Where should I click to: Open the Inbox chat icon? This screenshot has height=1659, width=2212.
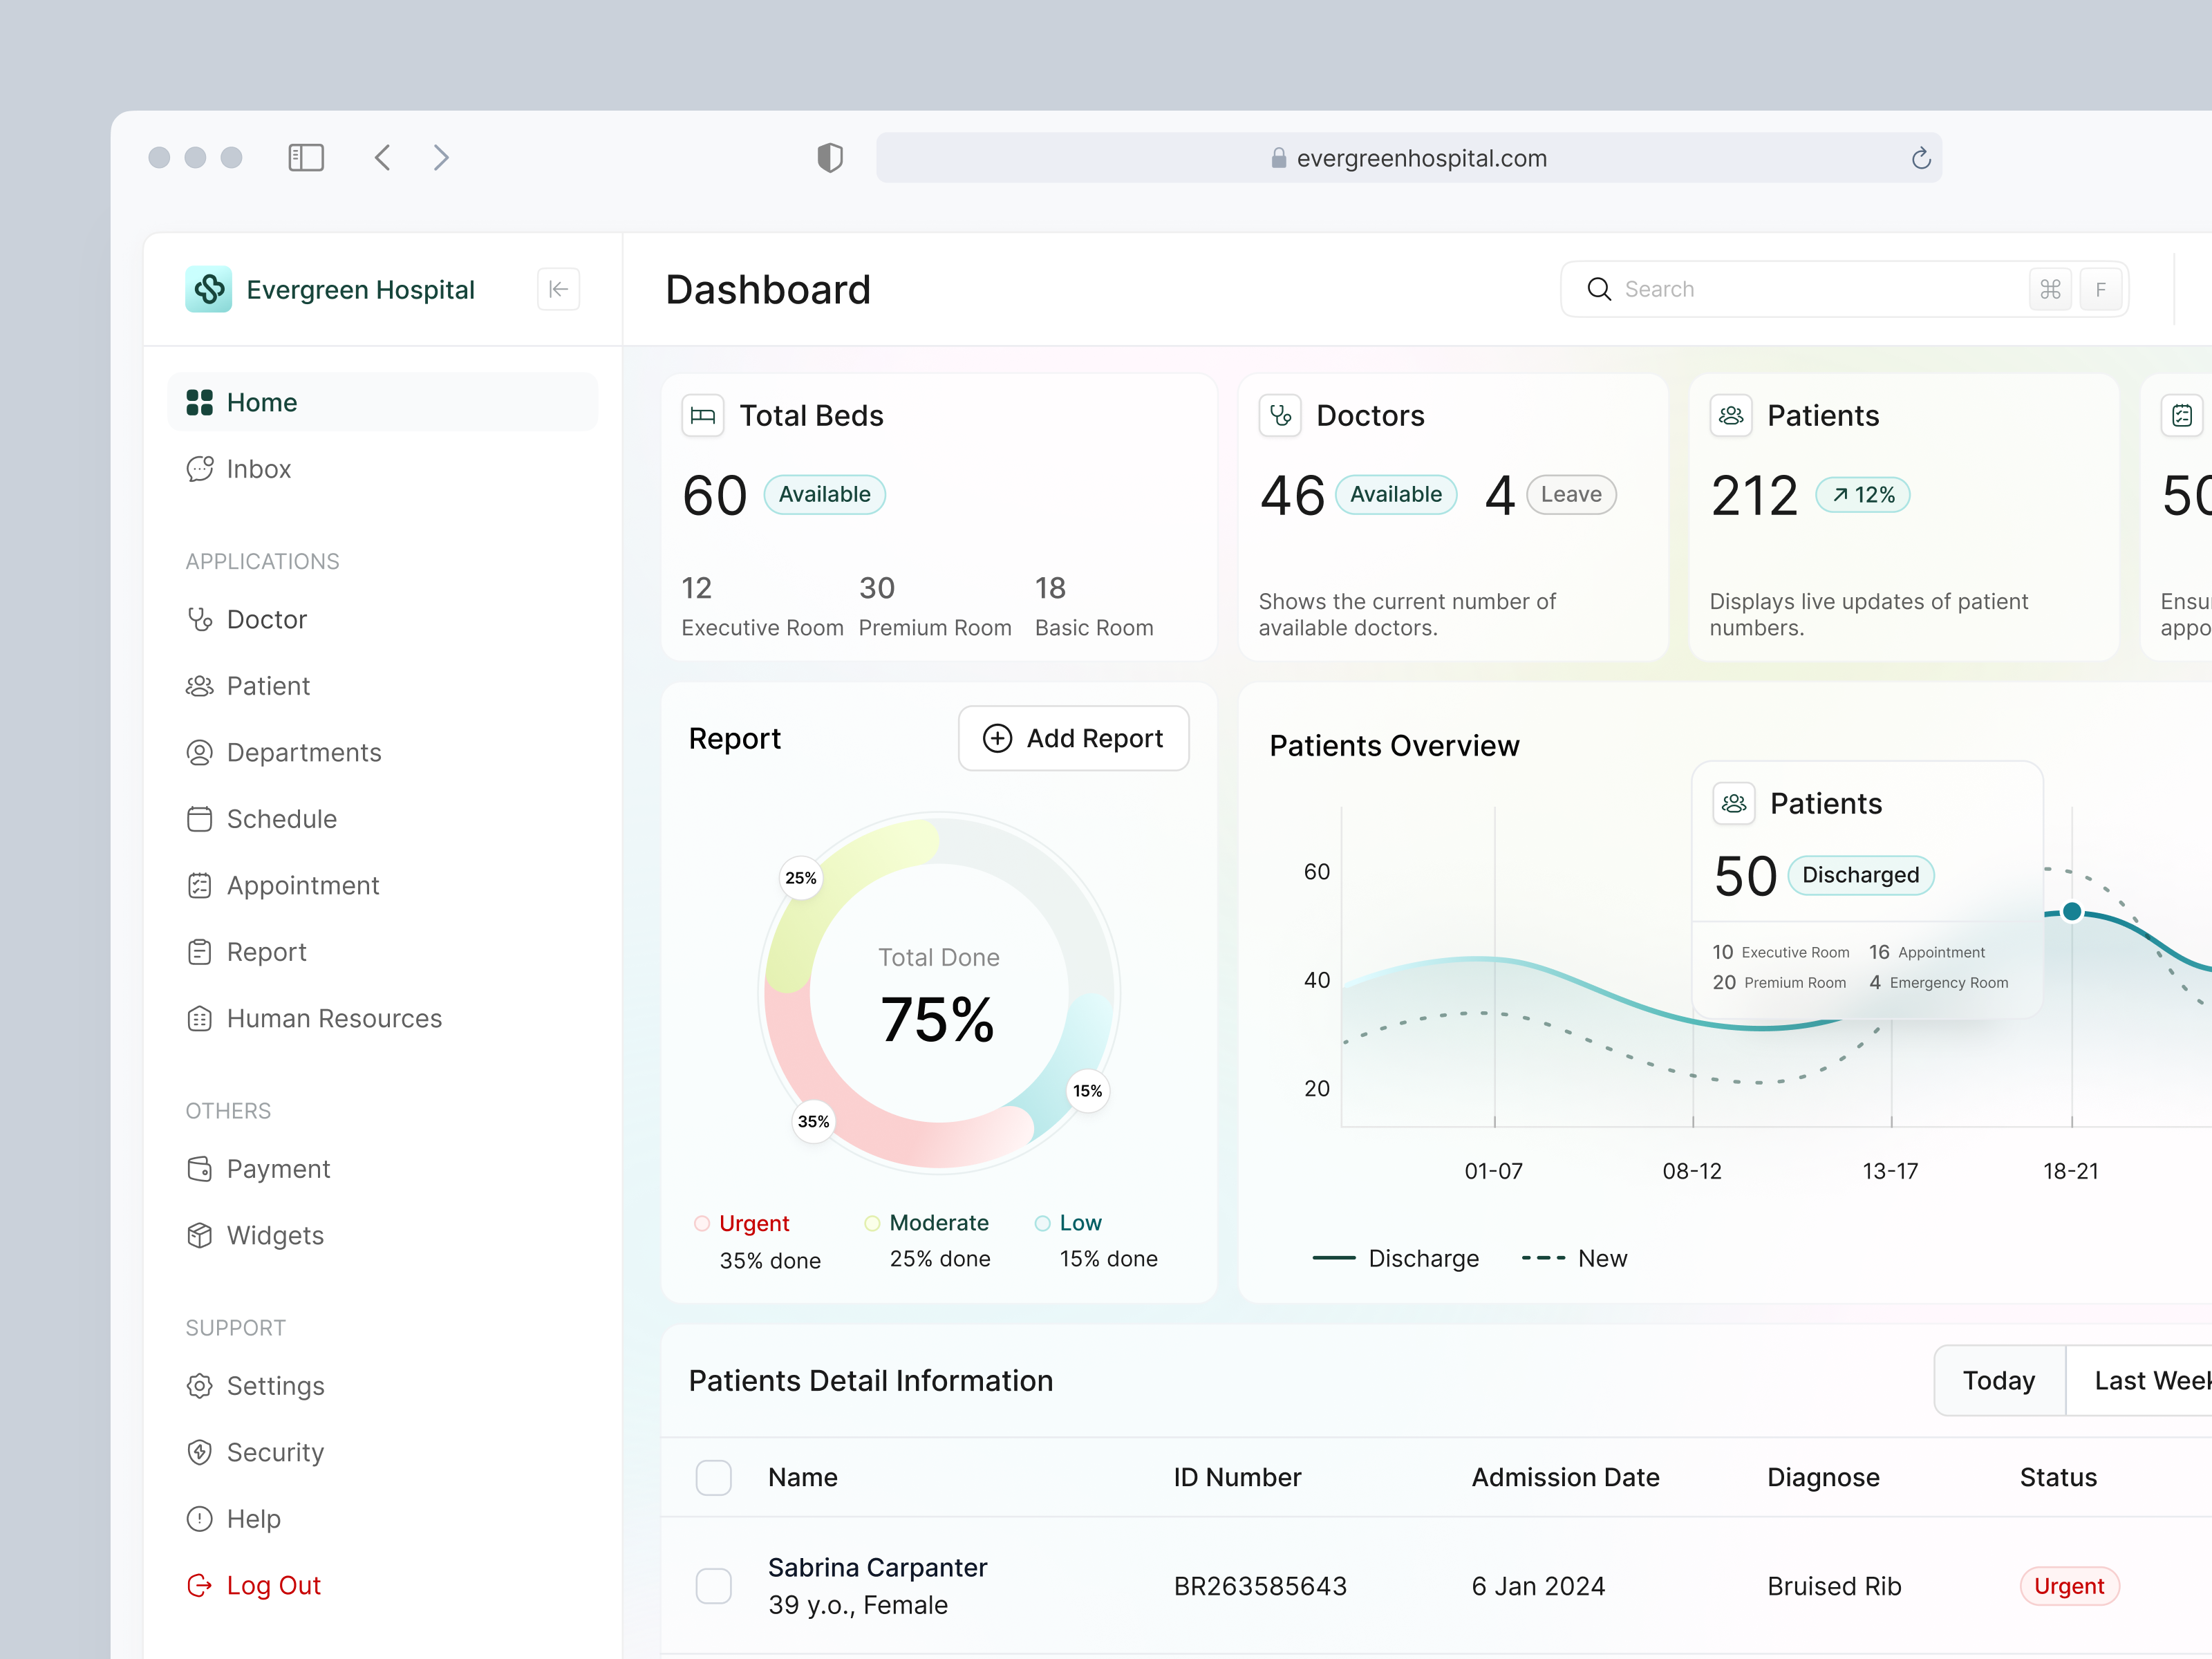(200, 469)
